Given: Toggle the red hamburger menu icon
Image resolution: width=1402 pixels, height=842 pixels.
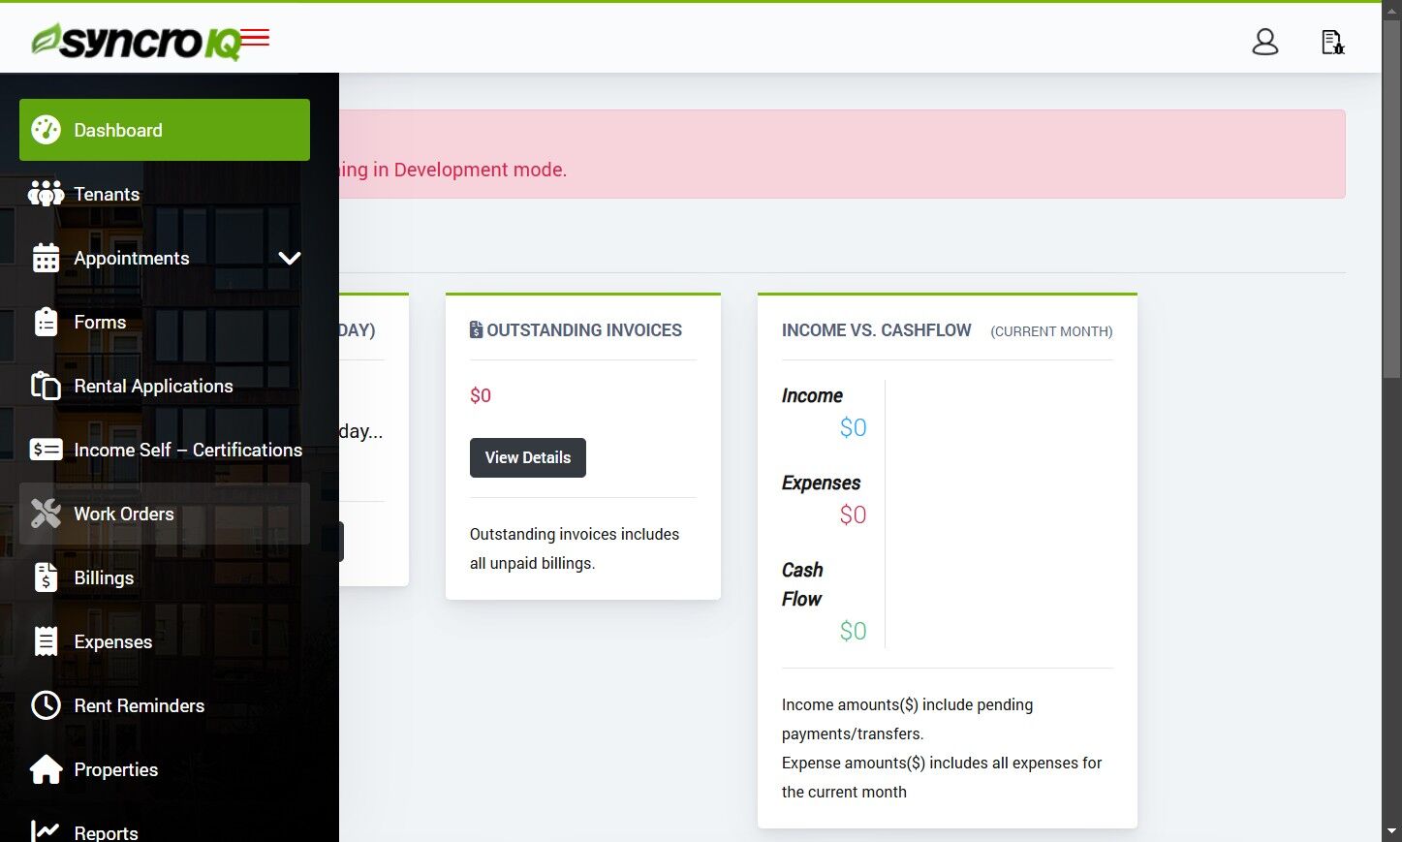Looking at the screenshot, I should [x=255, y=38].
